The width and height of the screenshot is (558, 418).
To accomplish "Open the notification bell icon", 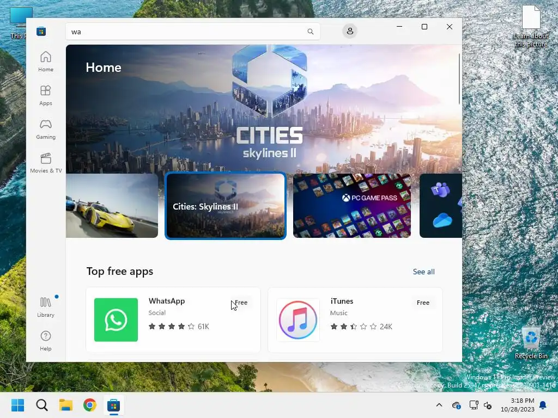I will point(543,405).
